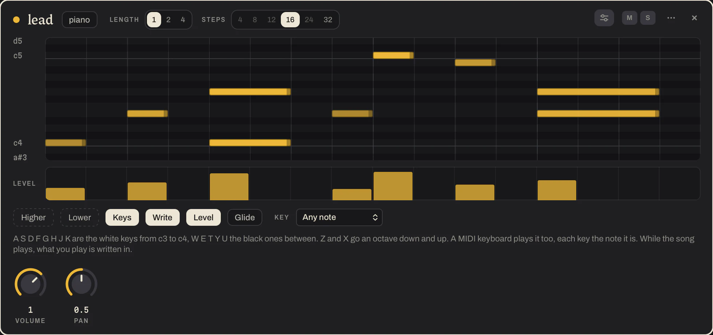Click the c5 pitch label
The height and width of the screenshot is (335, 713).
pyautogui.click(x=18, y=56)
